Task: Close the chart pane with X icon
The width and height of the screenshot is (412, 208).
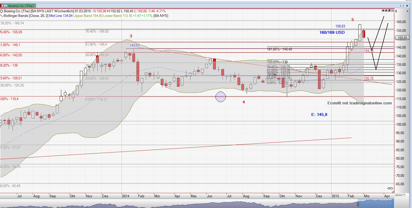Action: click(392, 10)
